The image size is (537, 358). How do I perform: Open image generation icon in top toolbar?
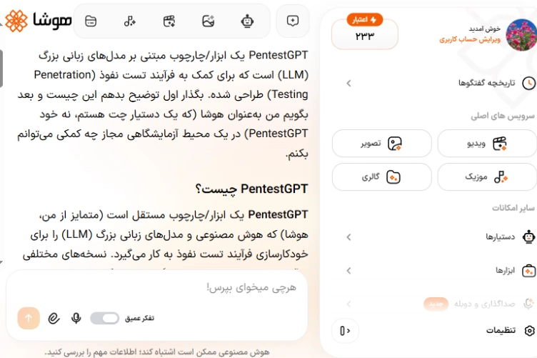(209, 21)
